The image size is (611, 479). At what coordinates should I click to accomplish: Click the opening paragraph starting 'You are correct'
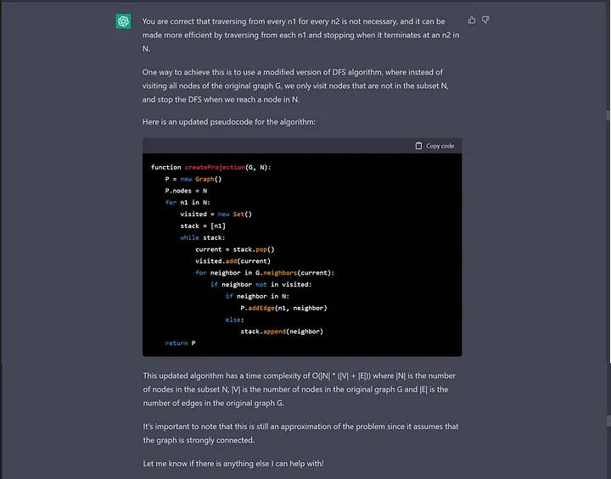(x=300, y=35)
